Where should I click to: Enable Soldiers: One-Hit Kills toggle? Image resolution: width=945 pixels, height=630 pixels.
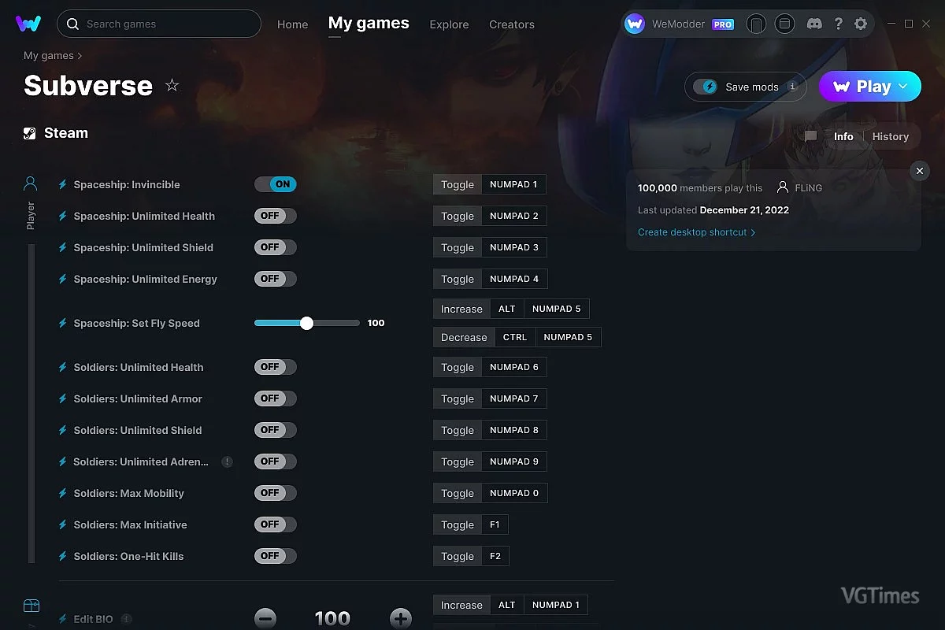pyautogui.click(x=276, y=556)
